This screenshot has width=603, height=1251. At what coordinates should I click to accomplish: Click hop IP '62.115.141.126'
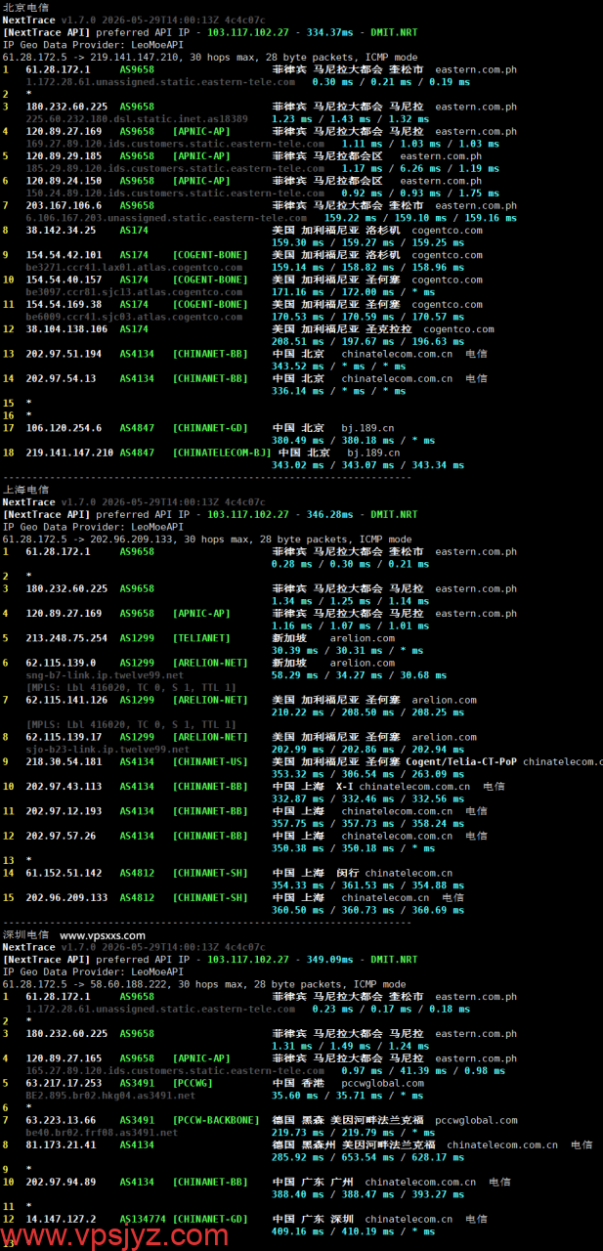click(x=66, y=700)
